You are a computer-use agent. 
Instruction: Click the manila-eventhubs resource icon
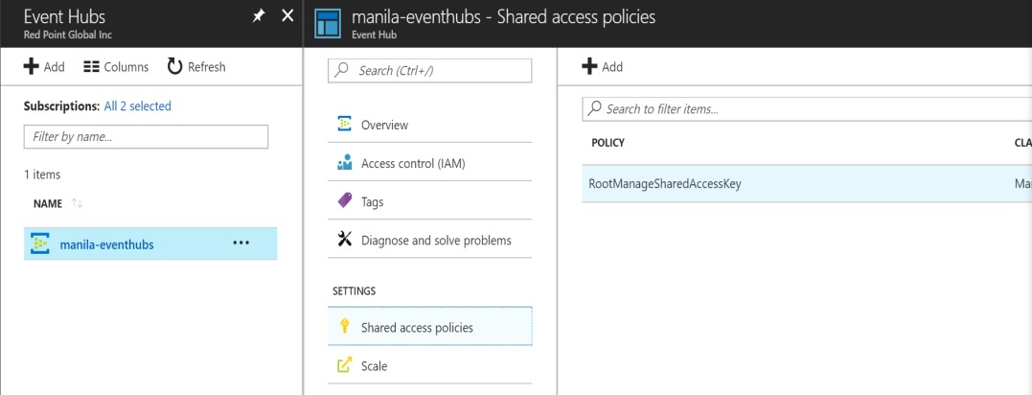[x=41, y=244]
